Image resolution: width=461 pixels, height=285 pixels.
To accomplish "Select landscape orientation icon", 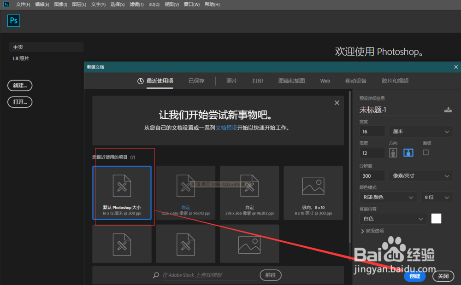I will [x=408, y=152].
